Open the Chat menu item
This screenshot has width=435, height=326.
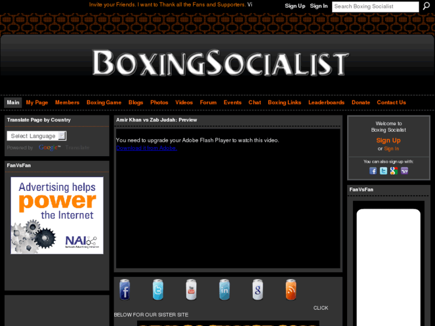(x=255, y=102)
